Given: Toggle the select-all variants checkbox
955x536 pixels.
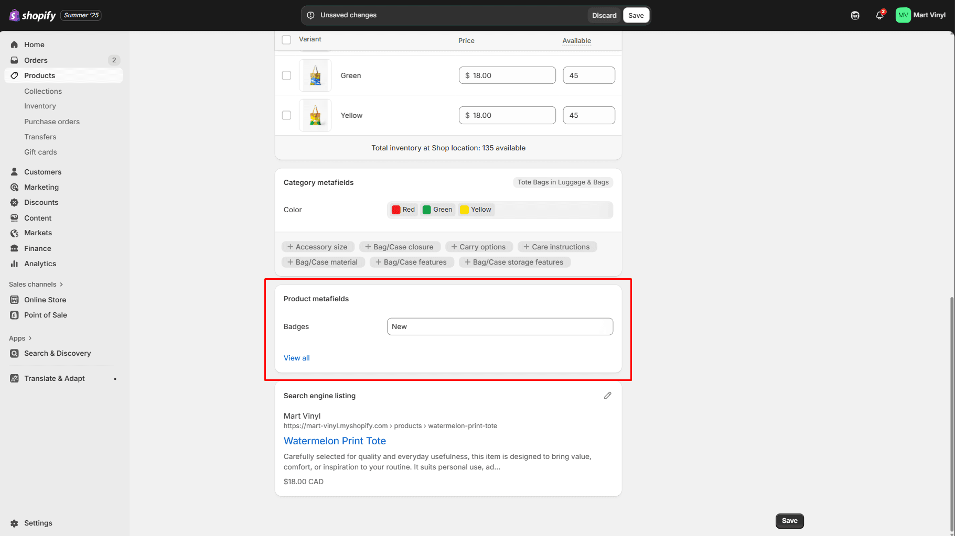Looking at the screenshot, I should click(x=286, y=40).
